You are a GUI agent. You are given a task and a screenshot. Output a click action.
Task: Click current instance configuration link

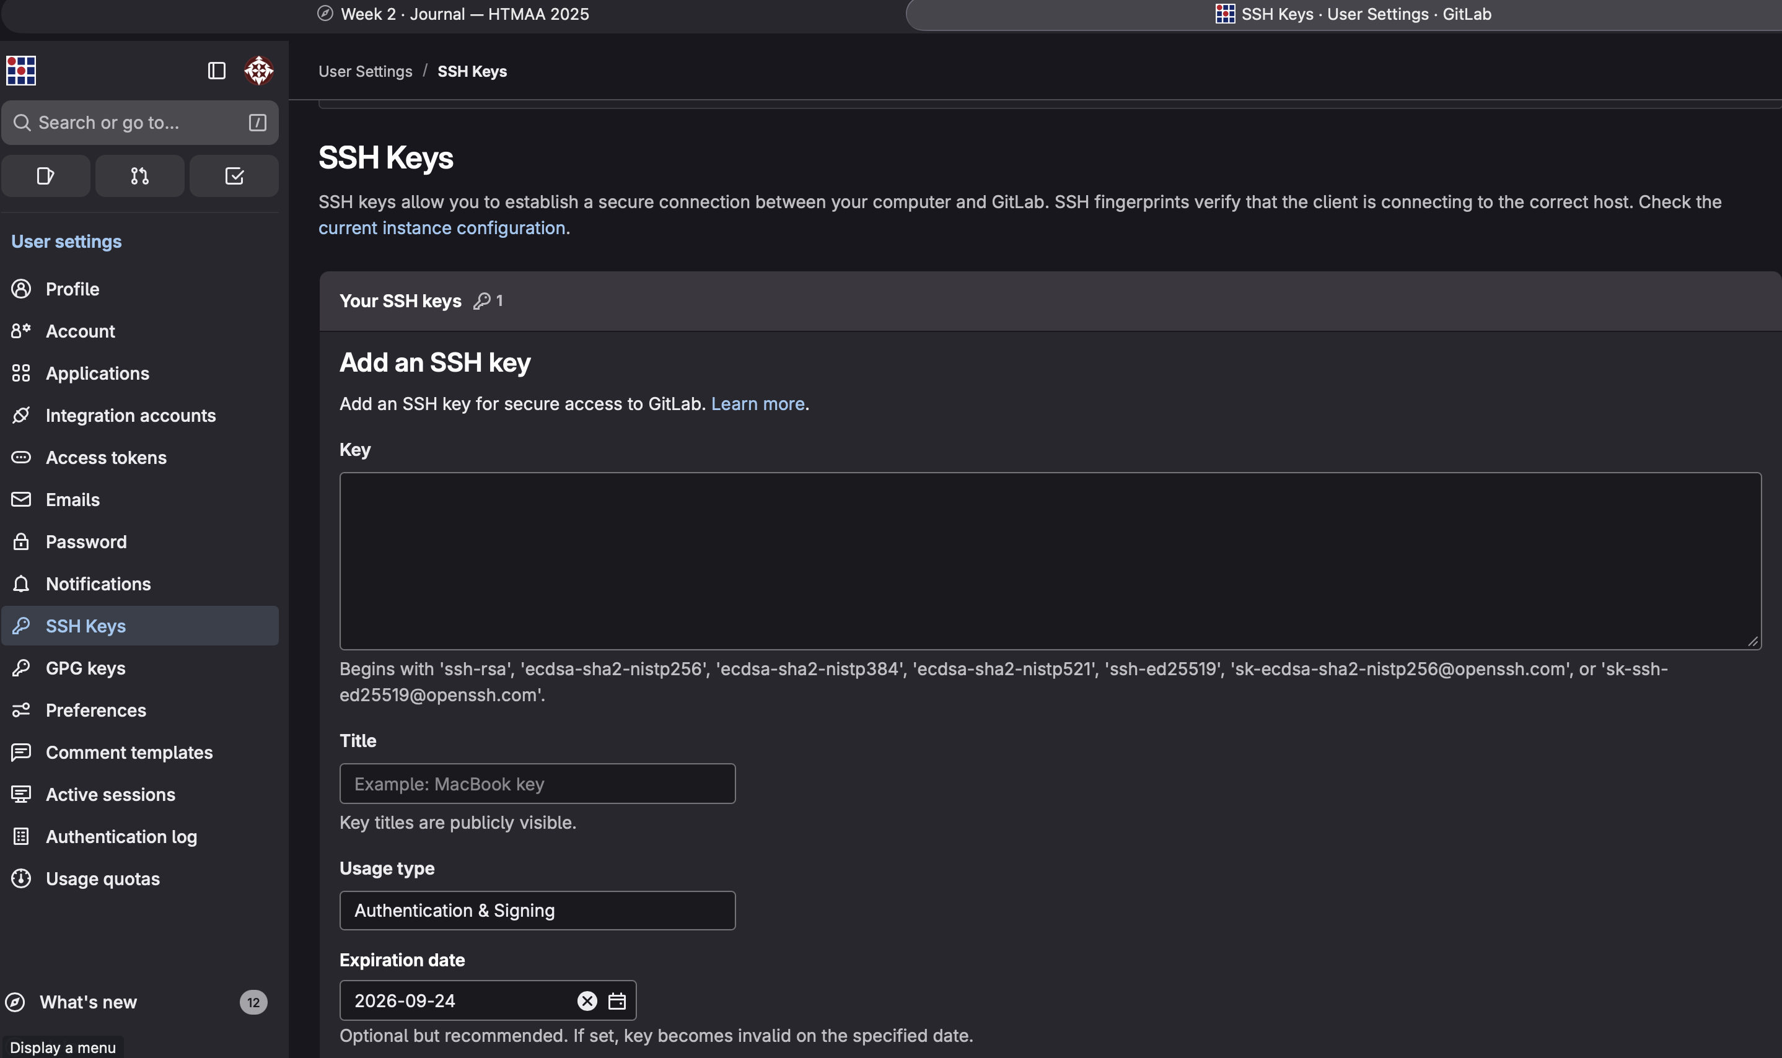(441, 228)
